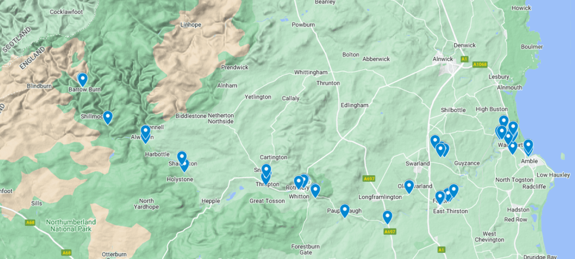Click the A1068 road badge
575x259 pixels.
tap(479, 65)
